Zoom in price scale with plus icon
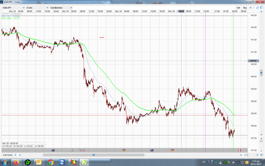Image resolution: width=265 pixels, height=166 pixels. click(x=261, y=138)
